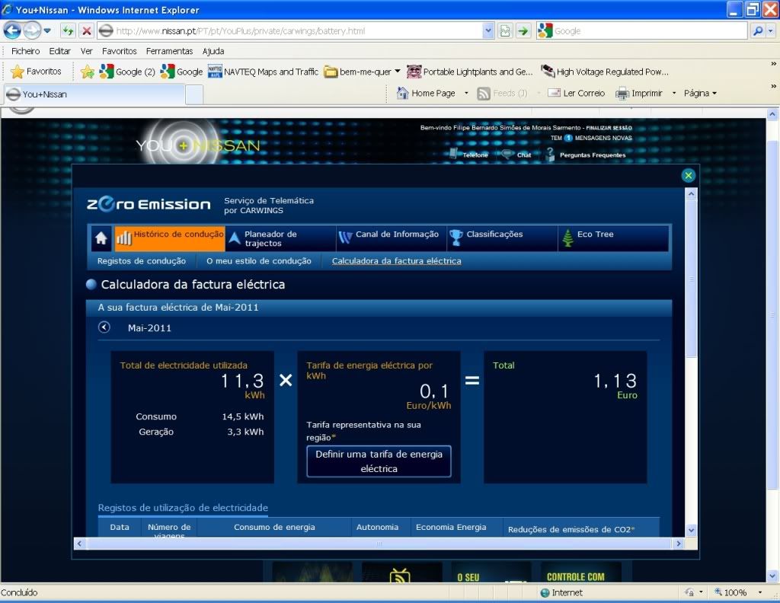Click the red Stop loading icon

[x=87, y=30]
